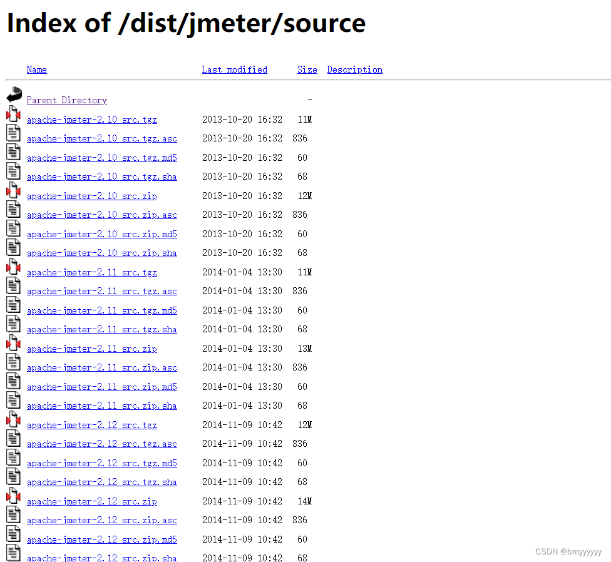Click the compressed file icon for apache-jmeter-2.12_src.tgz

click(13, 419)
